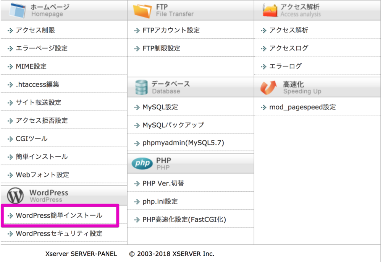Screen dimensions: 391x262
Task: Click the arrow bullet beside .htaccess編集
Action: pyautogui.click(x=10, y=85)
